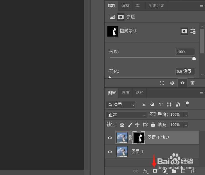Create a new layer
205x175 pixels.
183,171
